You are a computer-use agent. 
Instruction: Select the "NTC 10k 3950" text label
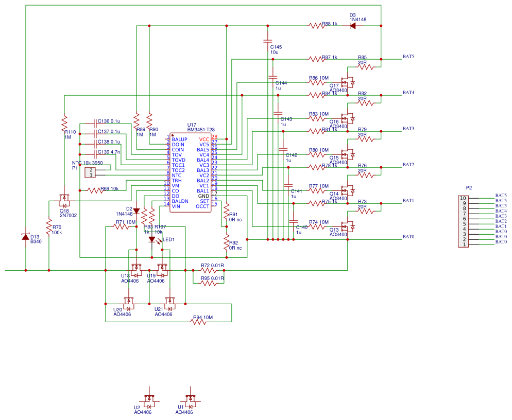pyautogui.click(x=87, y=163)
